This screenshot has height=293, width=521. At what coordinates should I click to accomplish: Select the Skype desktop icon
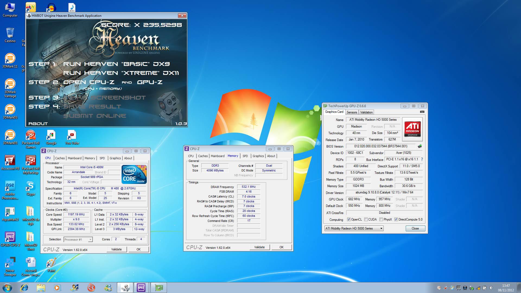(x=31, y=188)
